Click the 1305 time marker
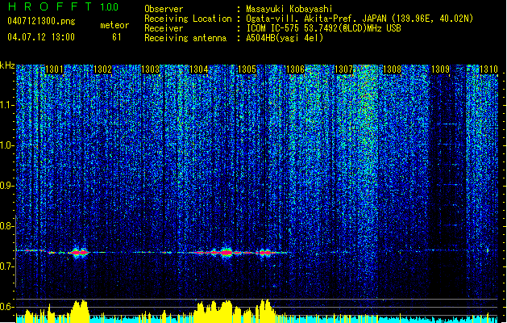 (247, 69)
